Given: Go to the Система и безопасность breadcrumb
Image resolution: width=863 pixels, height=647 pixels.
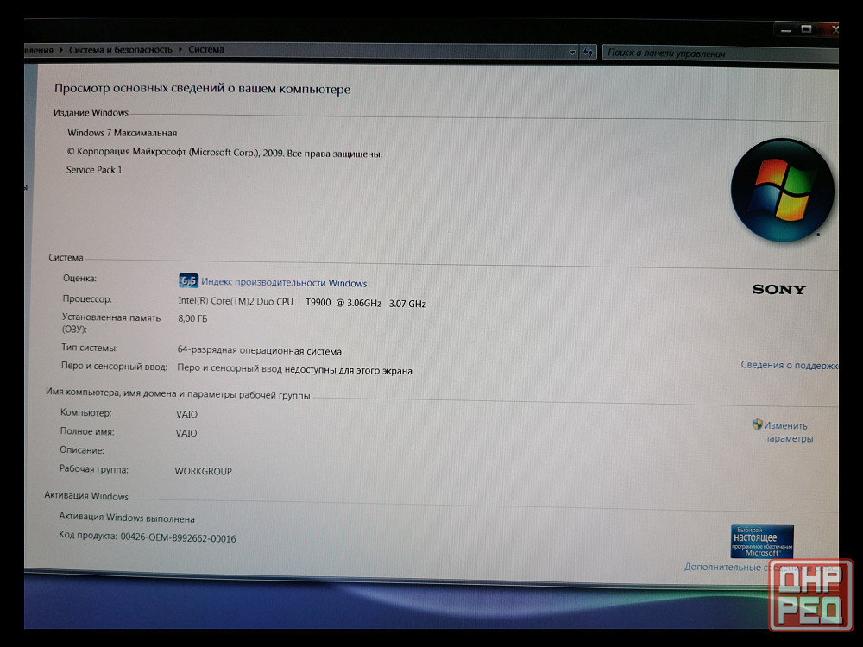Looking at the screenshot, I should 121,50.
